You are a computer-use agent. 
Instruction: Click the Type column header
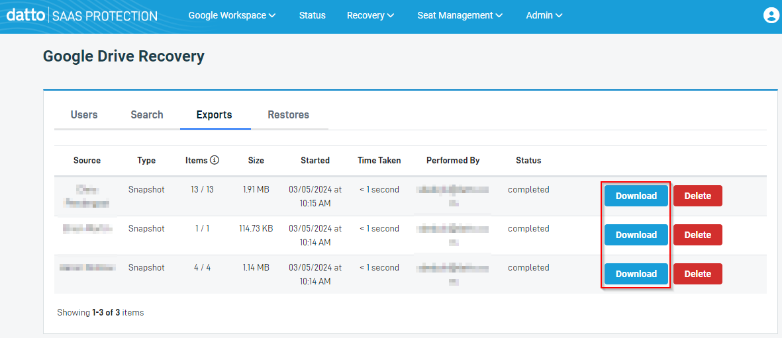tap(146, 161)
